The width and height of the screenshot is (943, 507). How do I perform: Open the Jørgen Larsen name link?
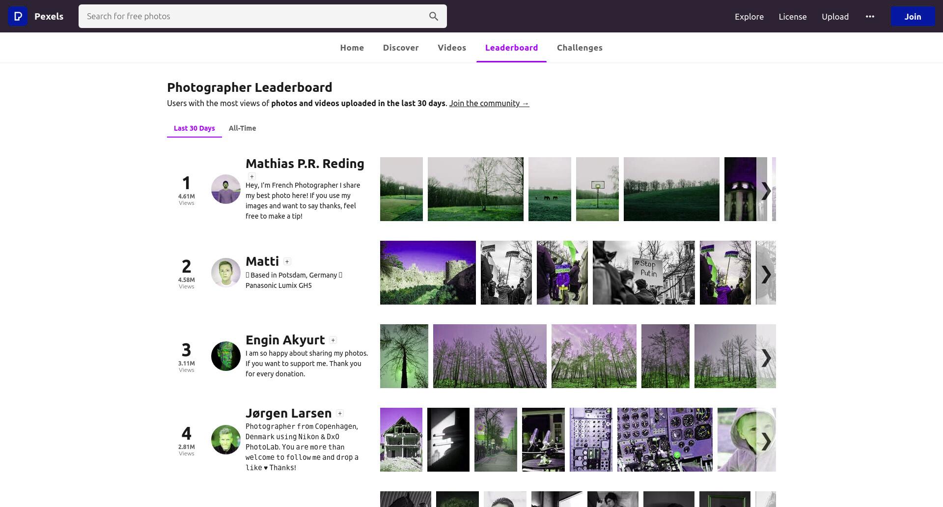(x=289, y=413)
